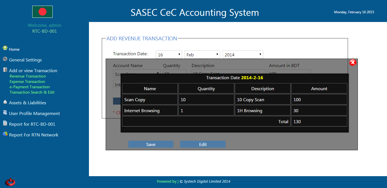Viewport: 387px width, 188px height.
Task: Click the General Settings gear icon
Action: click(5, 59)
